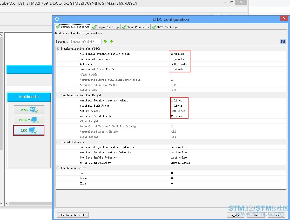290x220 pixels.
Task: Open Vertical Synchronization Polarity value dropdown
Action: pos(228,152)
